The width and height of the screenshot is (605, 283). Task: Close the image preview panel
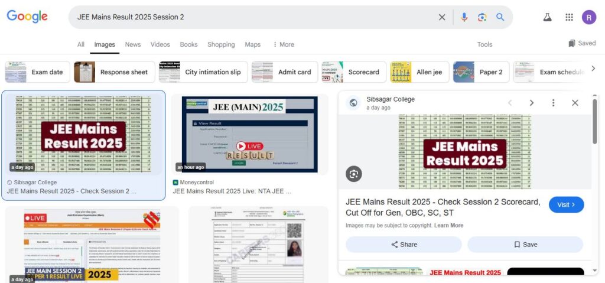[x=575, y=103]
